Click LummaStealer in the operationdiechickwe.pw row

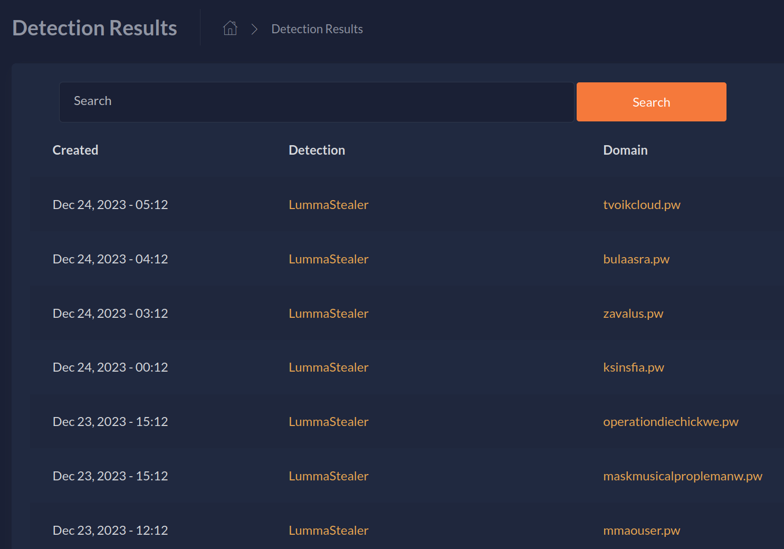328,422
